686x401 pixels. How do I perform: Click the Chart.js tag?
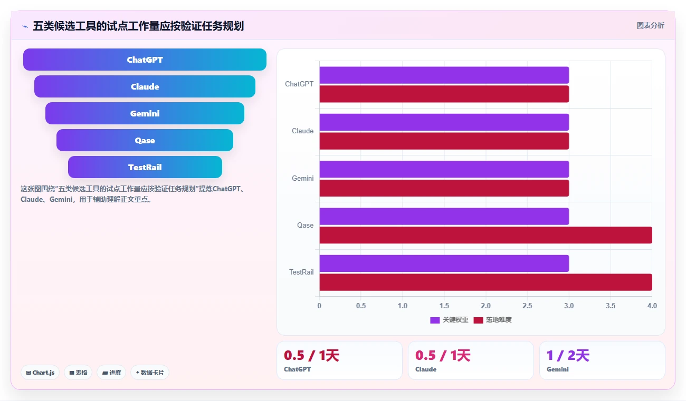click(41, 373)
